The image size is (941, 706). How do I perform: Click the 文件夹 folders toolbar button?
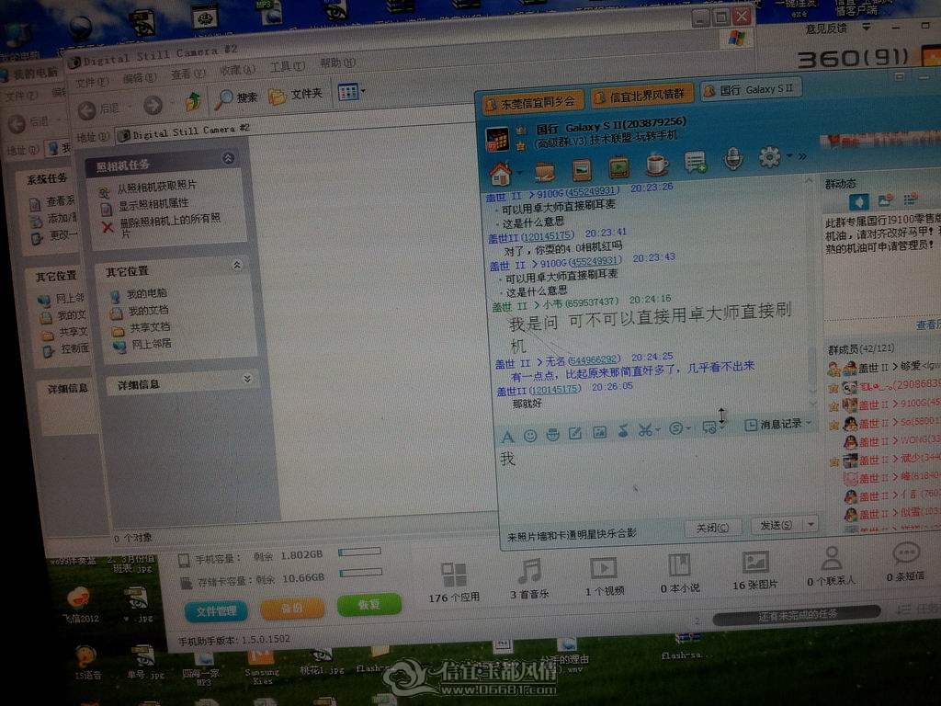[295, 95]
